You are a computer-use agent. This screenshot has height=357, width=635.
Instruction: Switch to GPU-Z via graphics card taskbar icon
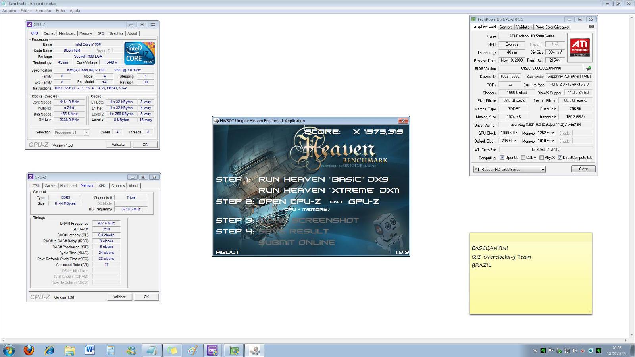coord(234,350)
